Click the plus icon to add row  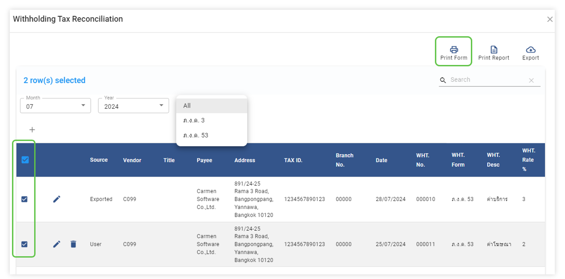(x=32, y=130)
